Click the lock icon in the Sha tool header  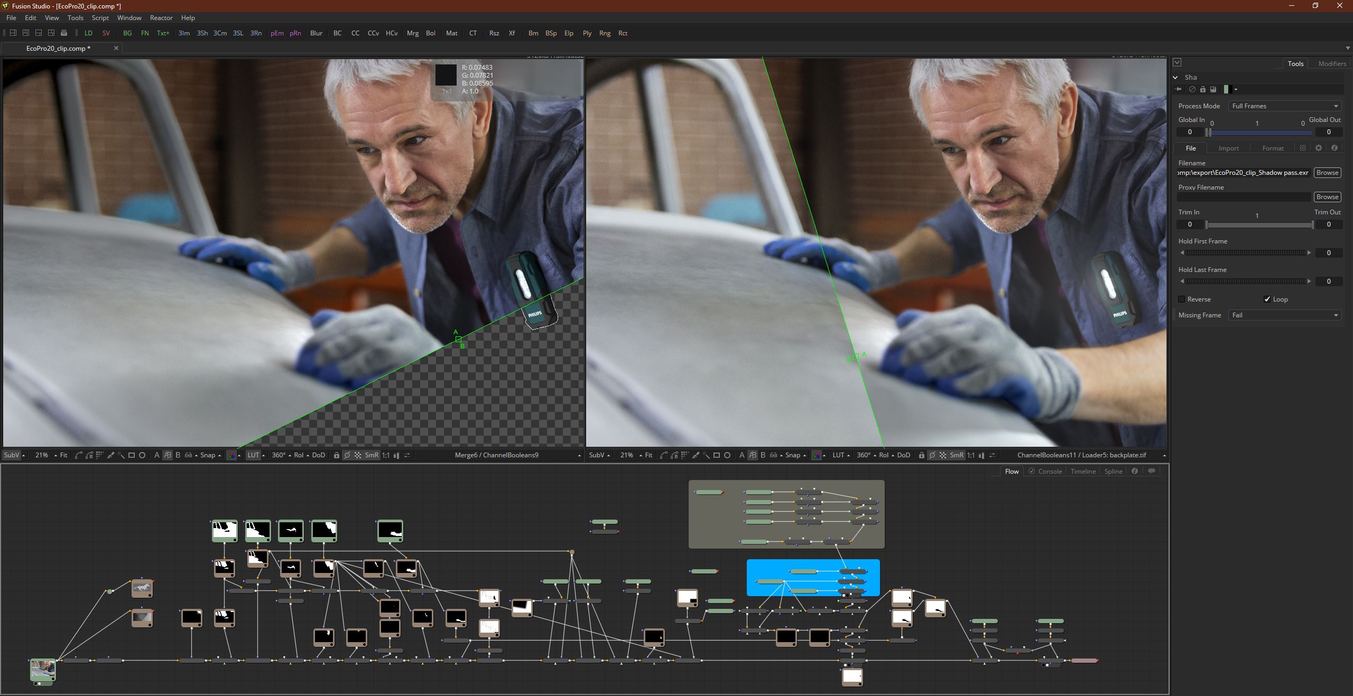coord(1203,89)
